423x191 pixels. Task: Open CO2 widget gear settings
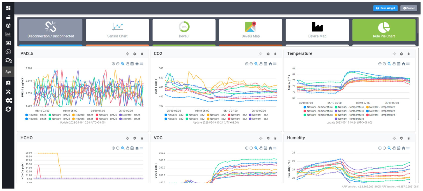pyautogui.click(x=268, y=54)
